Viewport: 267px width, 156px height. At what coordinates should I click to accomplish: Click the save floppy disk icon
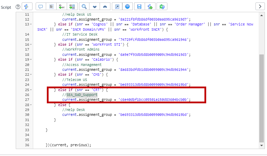pos(139,7)
